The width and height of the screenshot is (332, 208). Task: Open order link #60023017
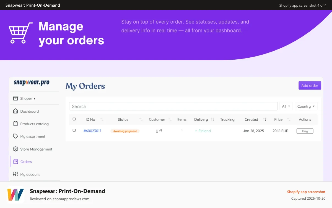point(92,131)
